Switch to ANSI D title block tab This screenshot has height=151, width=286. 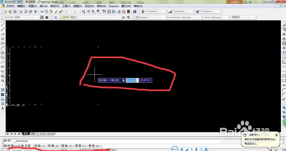point(43,134)
